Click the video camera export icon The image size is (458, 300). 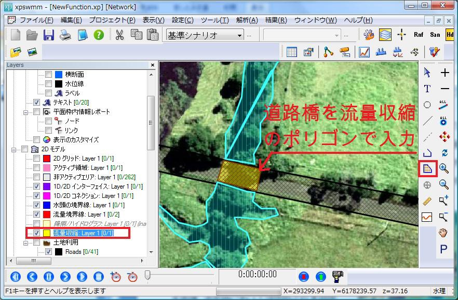(338, 276)
